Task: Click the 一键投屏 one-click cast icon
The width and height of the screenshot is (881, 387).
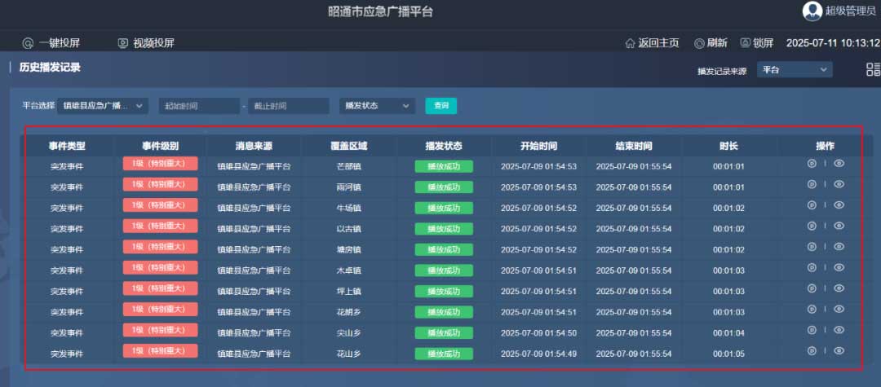Action: click(29, 43)
